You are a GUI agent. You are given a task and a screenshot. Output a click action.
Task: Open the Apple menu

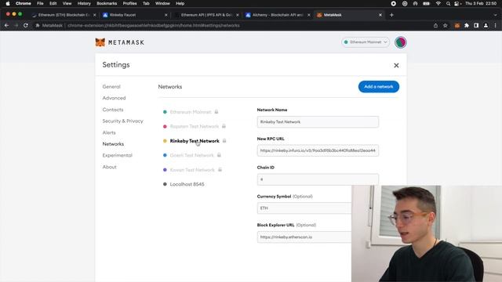click(x=8, y=3)
